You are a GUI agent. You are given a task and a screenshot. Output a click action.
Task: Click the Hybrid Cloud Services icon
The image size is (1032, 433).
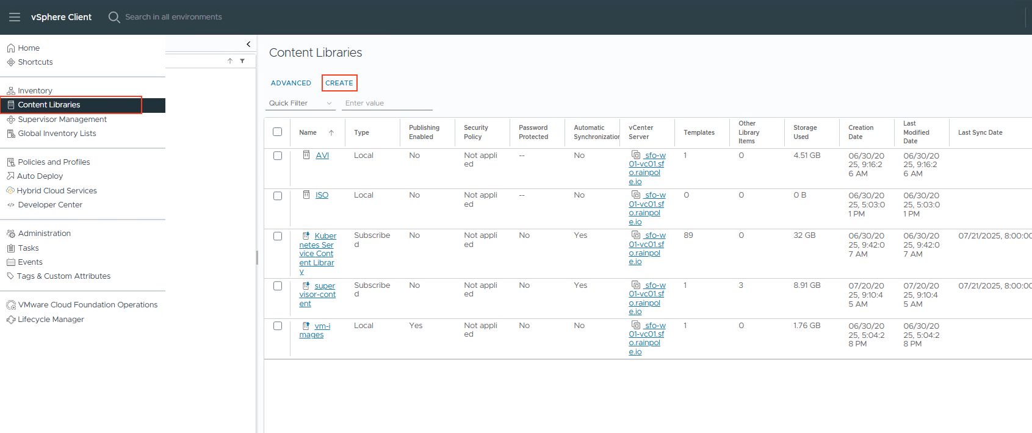pyautogui.click(x=10, y=191)
